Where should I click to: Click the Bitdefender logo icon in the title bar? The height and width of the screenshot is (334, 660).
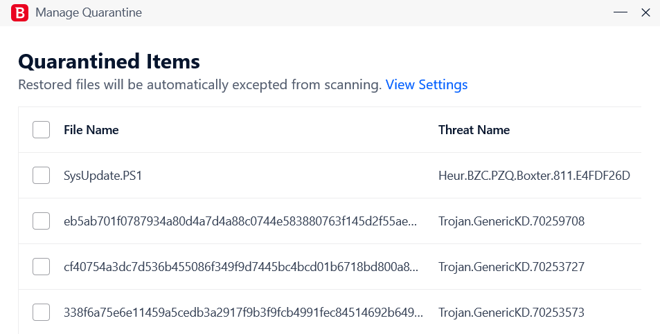click(x=19, y=12)
